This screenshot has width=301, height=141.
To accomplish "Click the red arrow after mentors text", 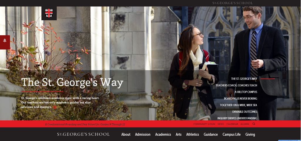I will click(x=55, y=107).
